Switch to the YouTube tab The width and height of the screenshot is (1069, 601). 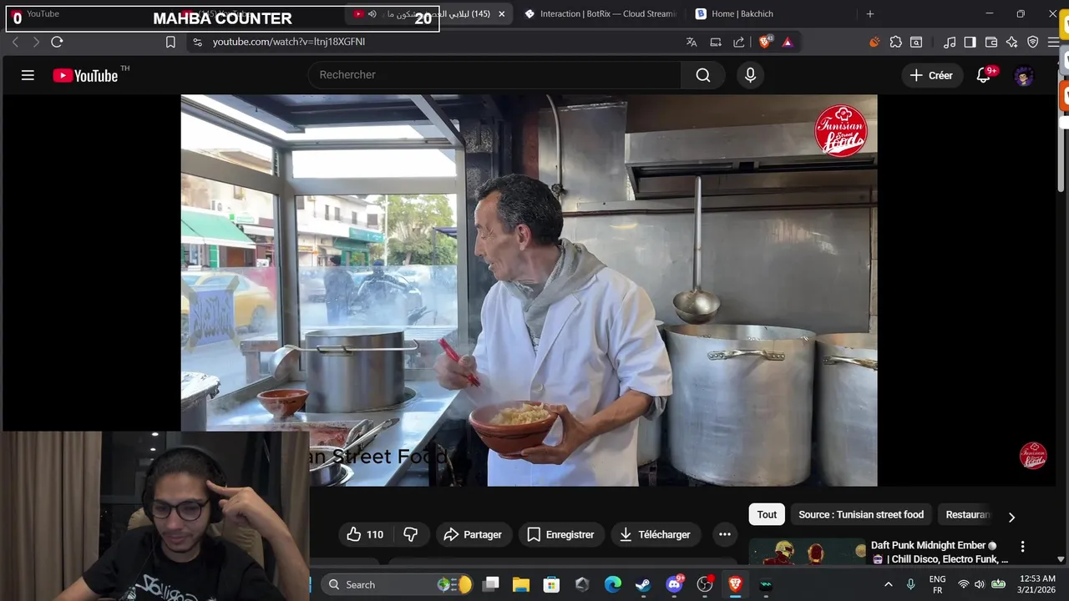pos(42,14)
